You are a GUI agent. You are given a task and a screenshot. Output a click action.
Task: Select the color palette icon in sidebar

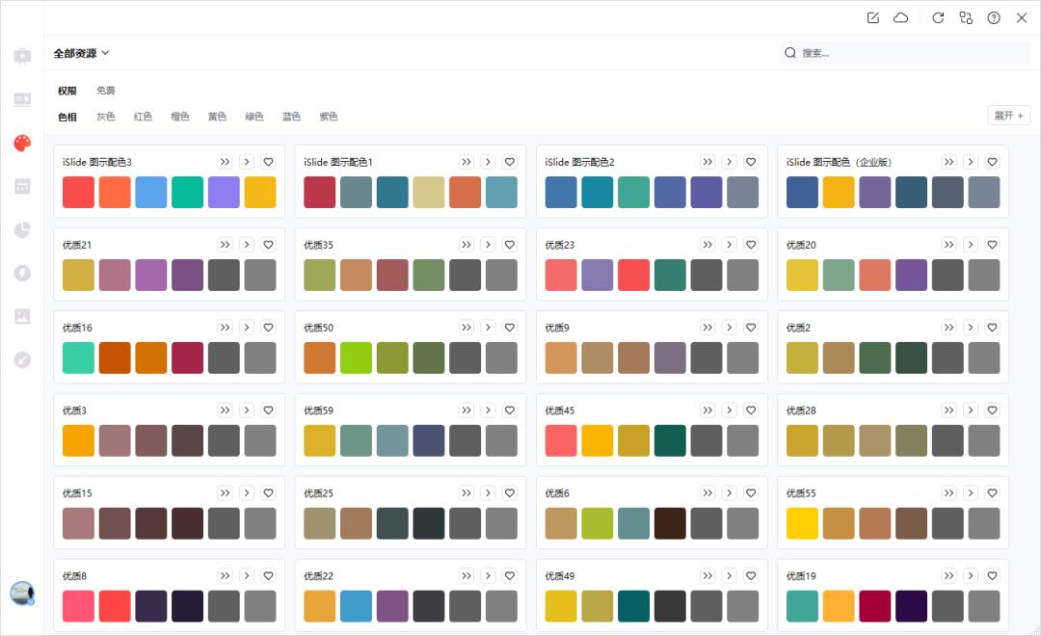coord(22,143)
